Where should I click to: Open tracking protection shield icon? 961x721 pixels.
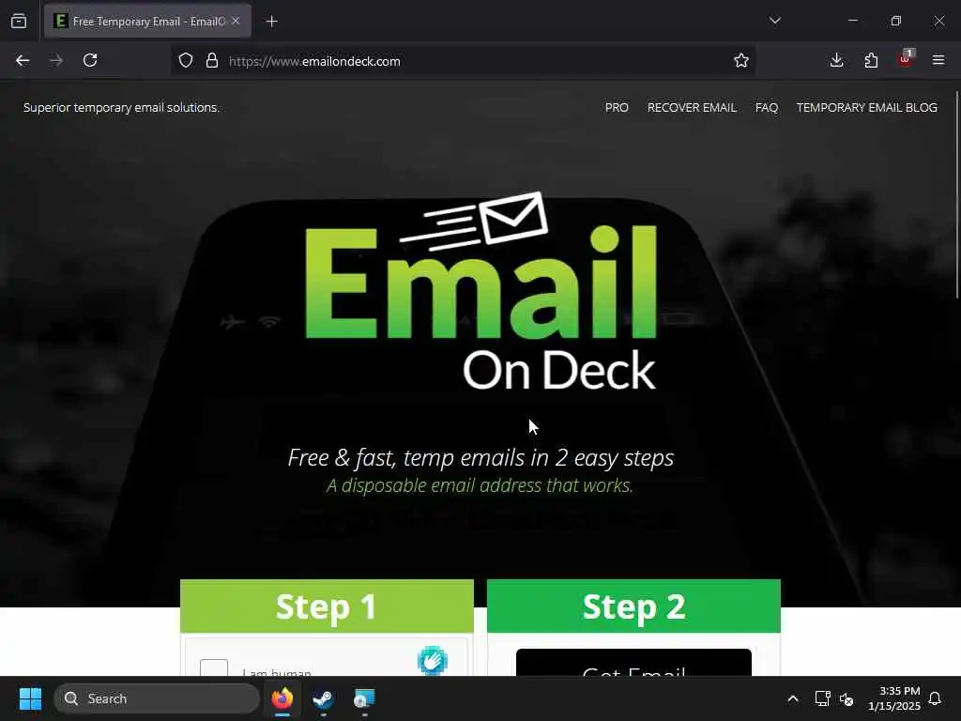pos(186,61)
